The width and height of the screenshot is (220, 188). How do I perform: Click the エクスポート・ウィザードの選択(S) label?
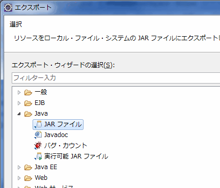tap(63, 65)
